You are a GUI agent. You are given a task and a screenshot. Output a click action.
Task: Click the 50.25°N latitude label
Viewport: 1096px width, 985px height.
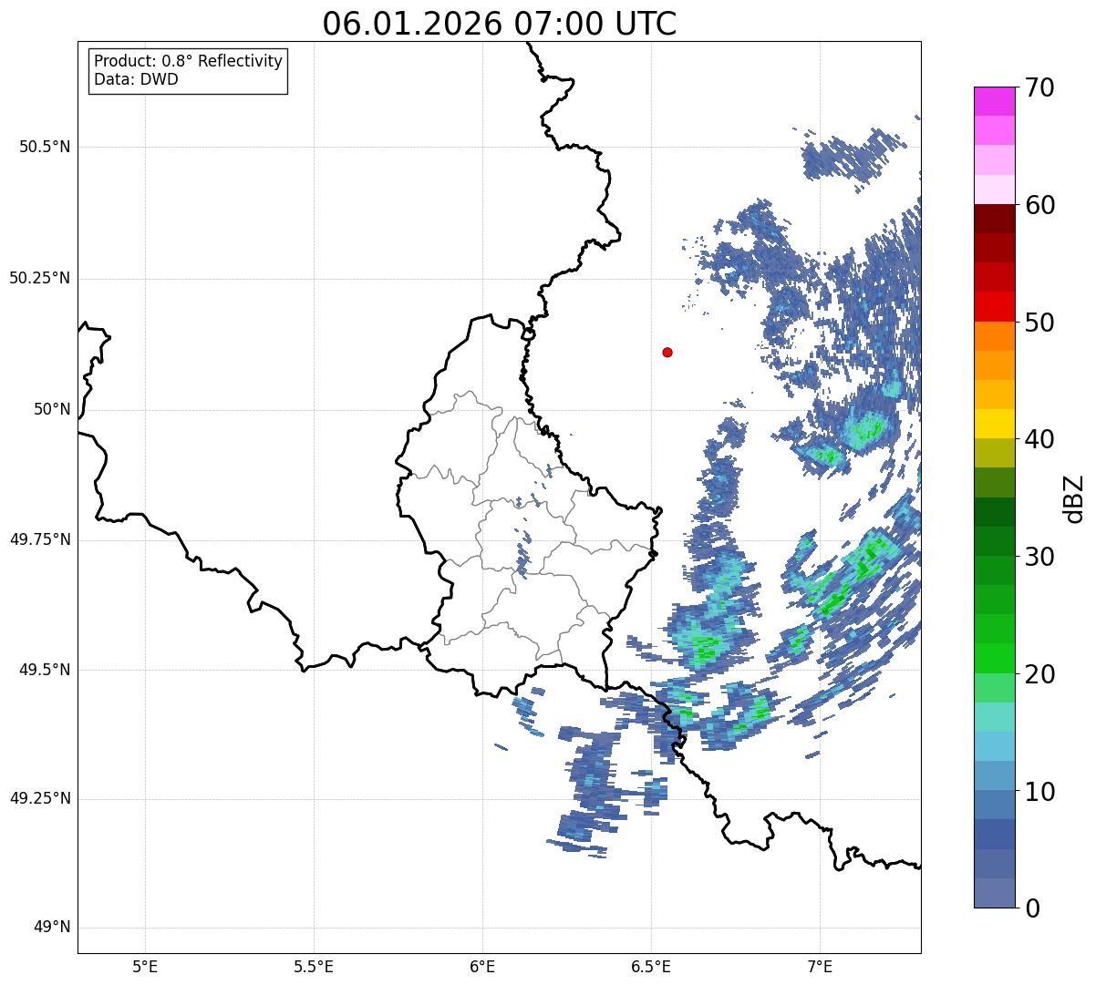[x=39, y=278]
